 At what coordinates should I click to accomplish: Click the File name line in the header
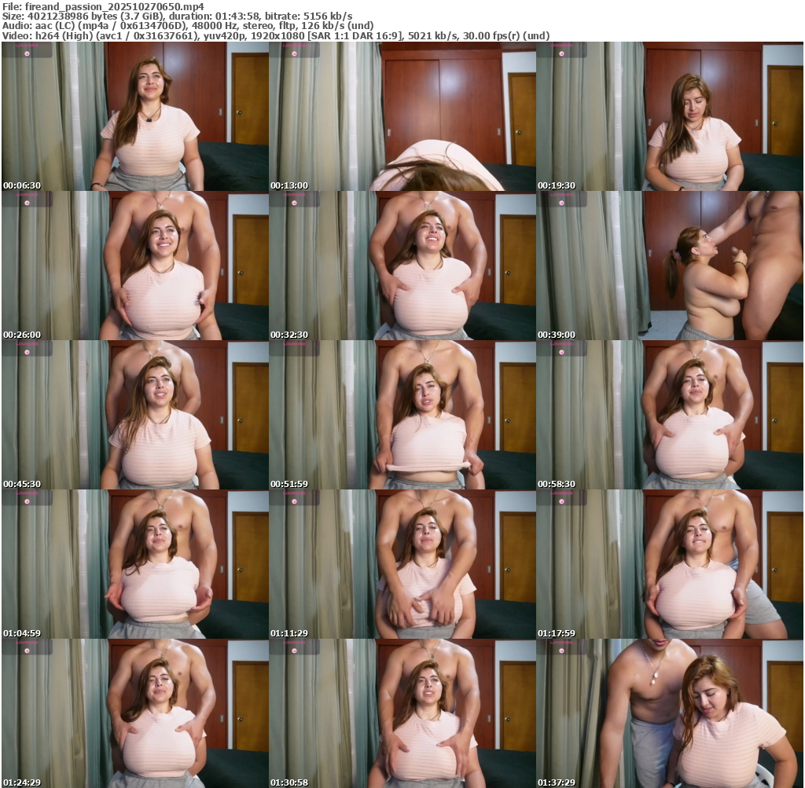(x=103, y=6)
